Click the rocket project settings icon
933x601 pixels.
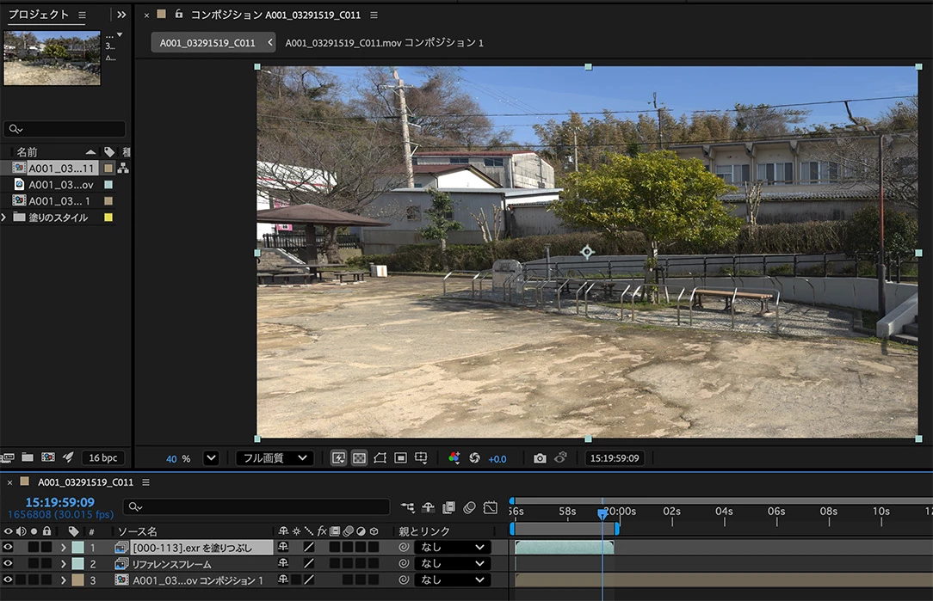point(69,457)
